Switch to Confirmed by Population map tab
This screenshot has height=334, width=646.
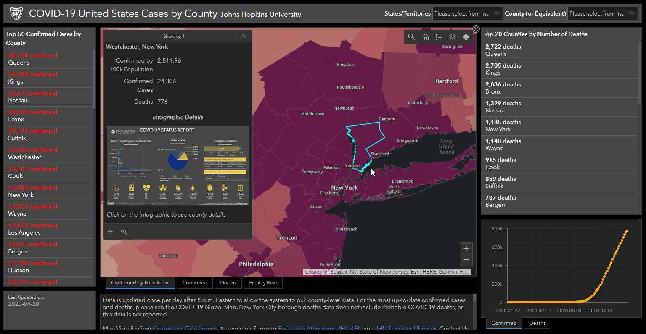tap(140, 283)
